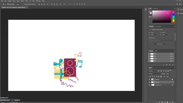Toggle Green channel visibility eye

click(149, 59)
